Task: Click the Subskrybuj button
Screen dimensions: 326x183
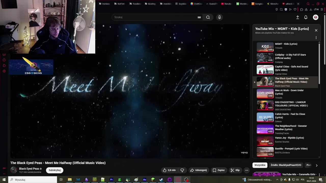Action: (x=55, y=170)
